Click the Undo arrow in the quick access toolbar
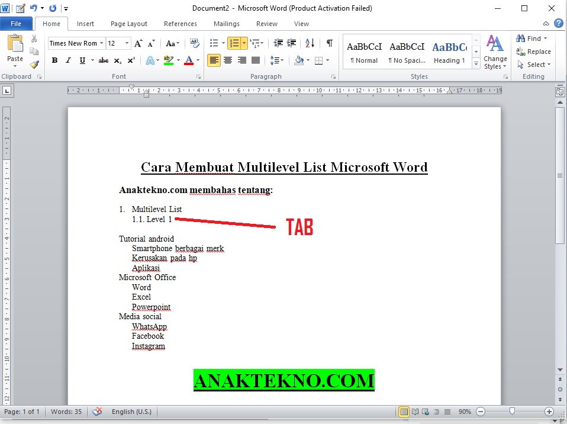The image size is (567, 424). pos(34,8)
